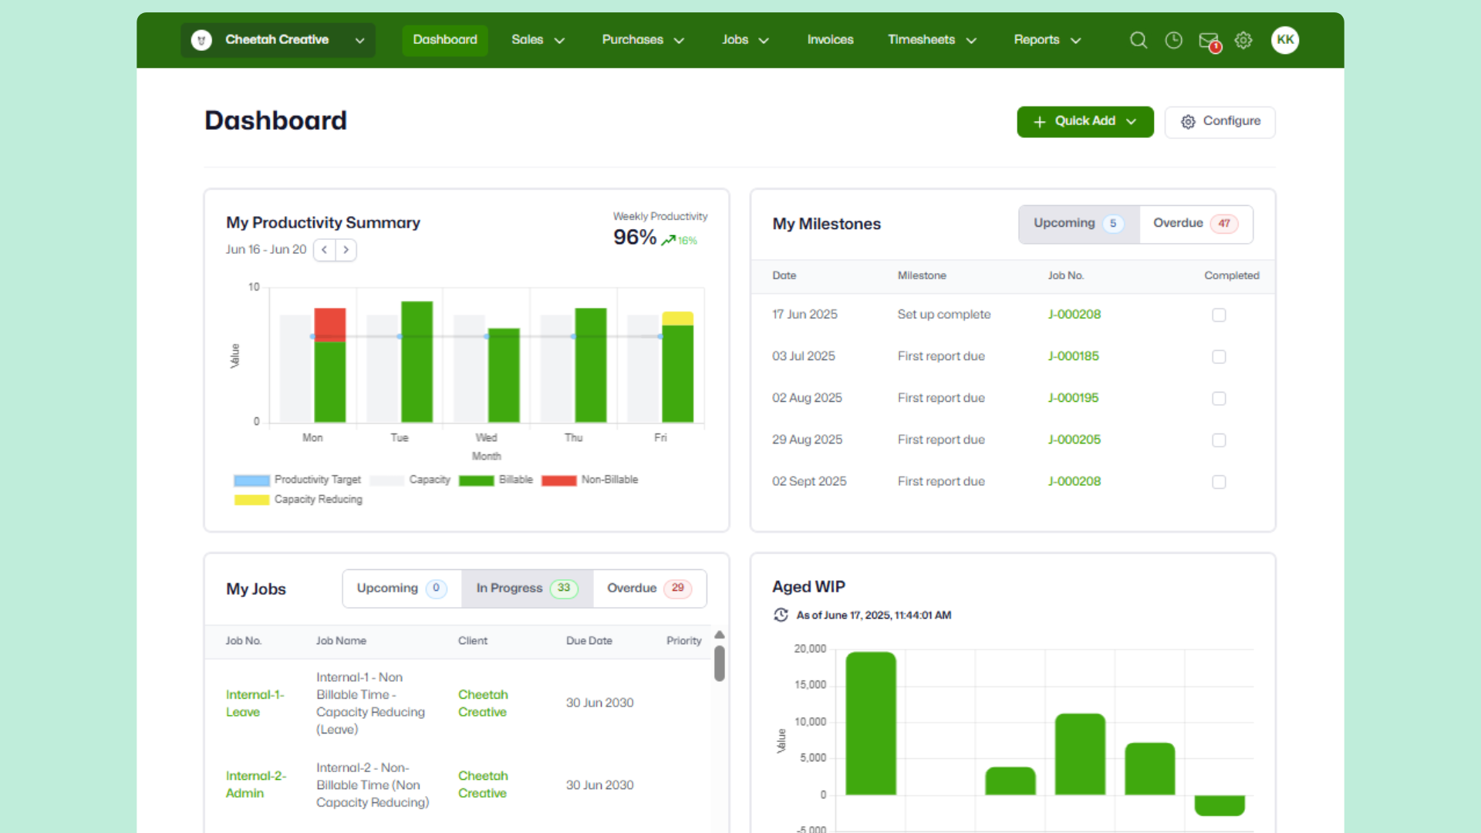
Task: Click the clock/time tracking icon
Action: (1173, 40)
